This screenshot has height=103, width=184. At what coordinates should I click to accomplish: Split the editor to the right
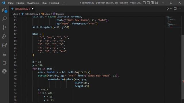click(175, 9)
